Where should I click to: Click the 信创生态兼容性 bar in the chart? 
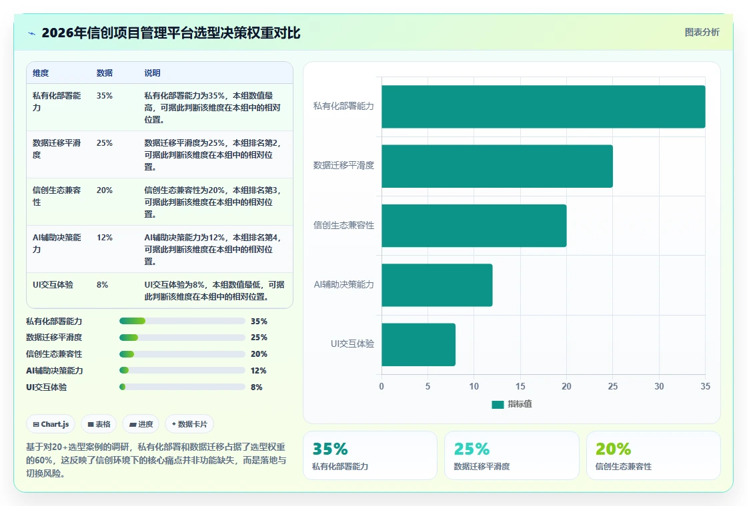click(x=474, y=226)
